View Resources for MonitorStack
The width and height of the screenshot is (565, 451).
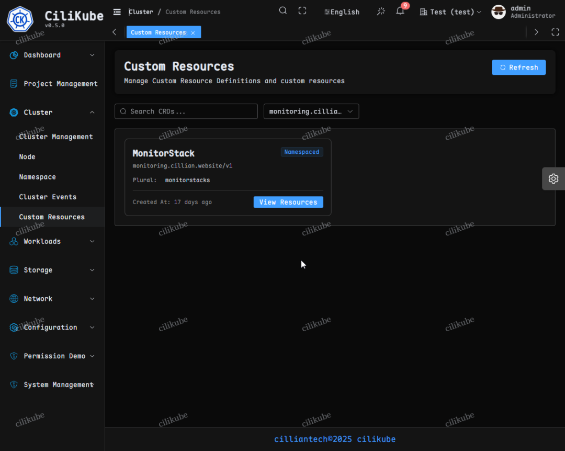coord(288,202)
